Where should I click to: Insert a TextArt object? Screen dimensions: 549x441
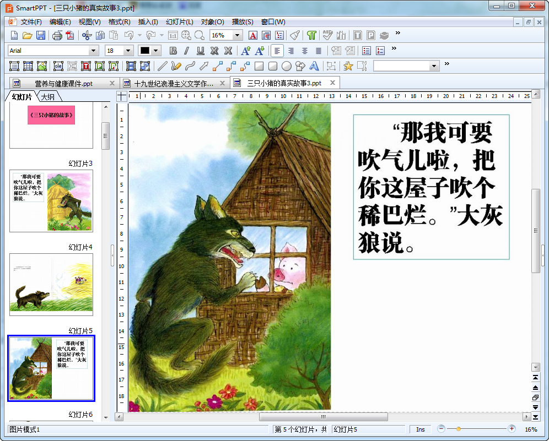(314, 66)
